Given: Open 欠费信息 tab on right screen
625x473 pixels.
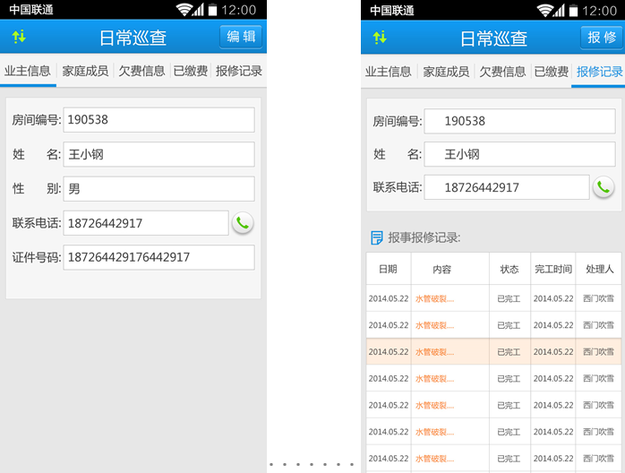Looking at the screenshot, I should (x=502, y=72).
